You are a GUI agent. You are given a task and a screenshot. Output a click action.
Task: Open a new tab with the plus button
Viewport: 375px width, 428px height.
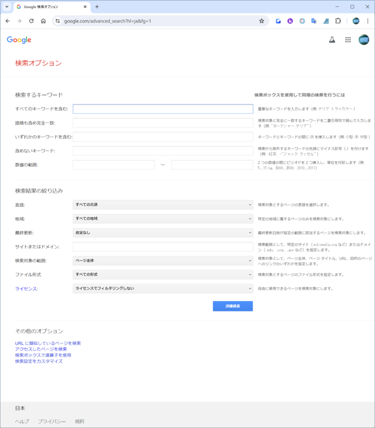97,6
